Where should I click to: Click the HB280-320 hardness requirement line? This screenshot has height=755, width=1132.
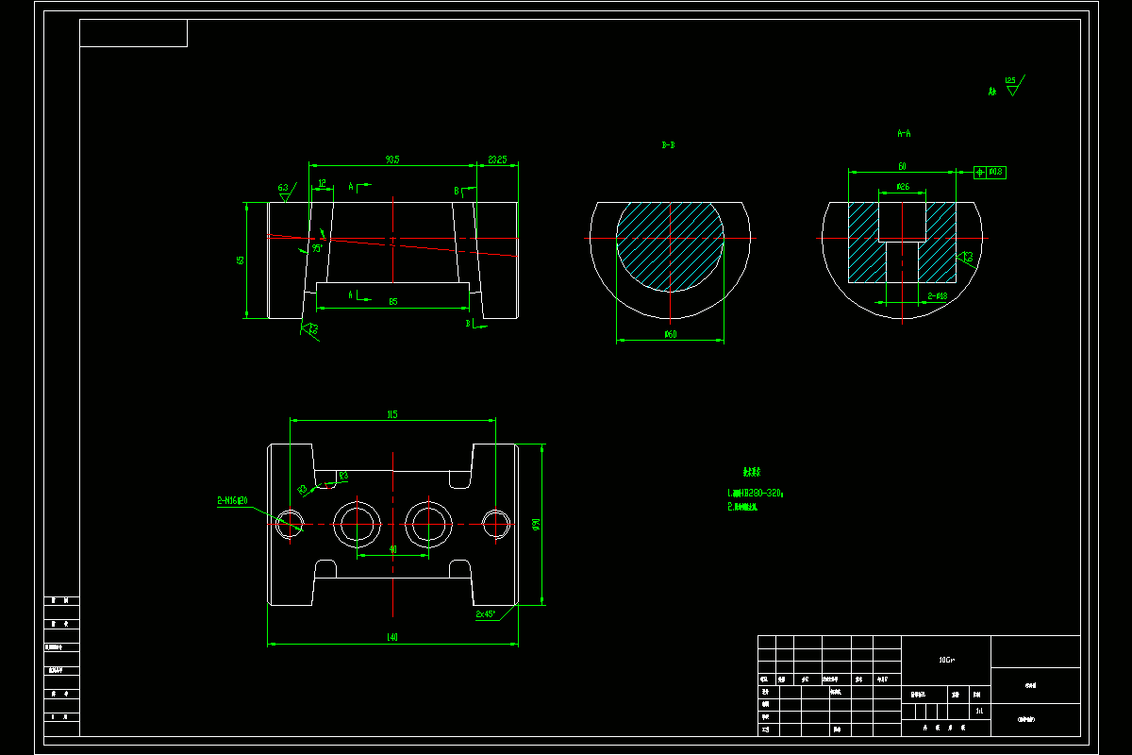pos(757,493)
